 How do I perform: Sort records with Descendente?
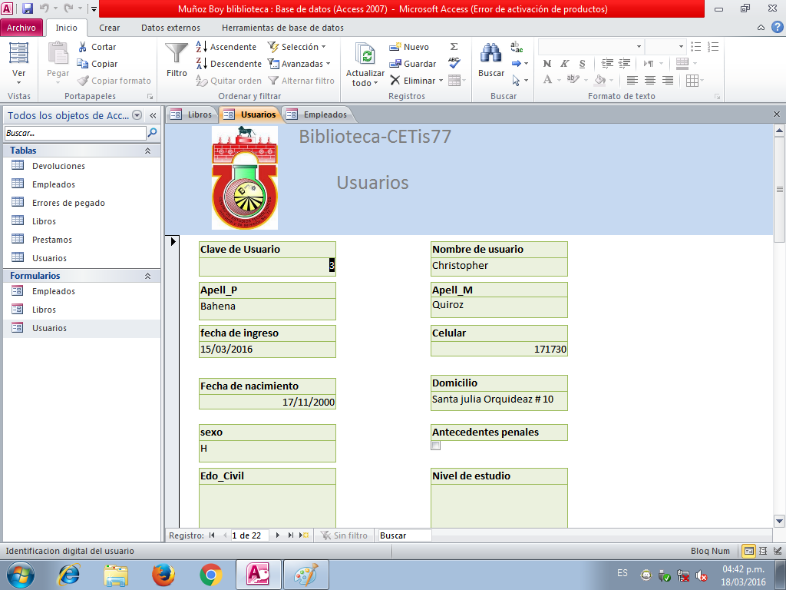click(x=229, y=64)
